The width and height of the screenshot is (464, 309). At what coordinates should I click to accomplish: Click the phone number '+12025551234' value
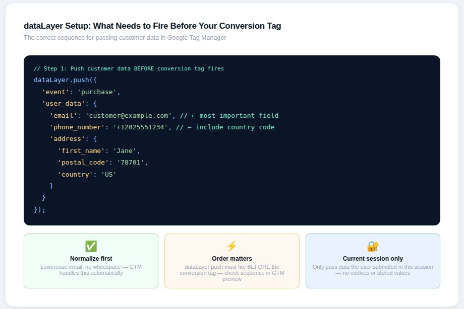pyautogui.click(x=140, y=127)
